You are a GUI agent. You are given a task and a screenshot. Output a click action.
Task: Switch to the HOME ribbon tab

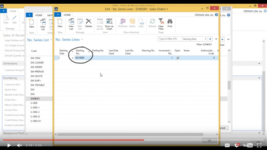pos(67,15)
